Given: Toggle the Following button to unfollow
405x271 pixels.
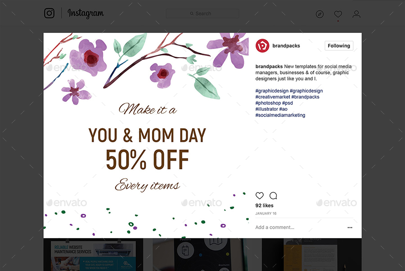Looking at the screenshot, I should (338, 45).
